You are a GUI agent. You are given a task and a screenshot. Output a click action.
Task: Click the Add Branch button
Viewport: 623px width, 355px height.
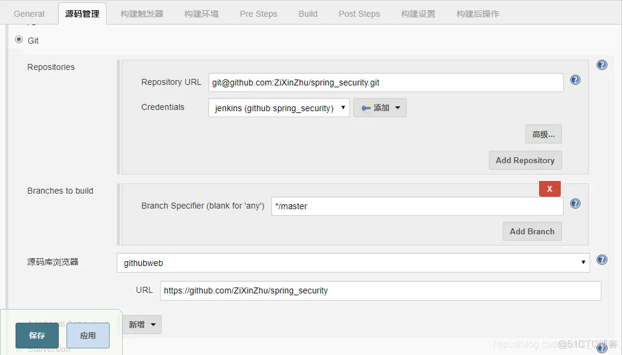coord(532,231)
